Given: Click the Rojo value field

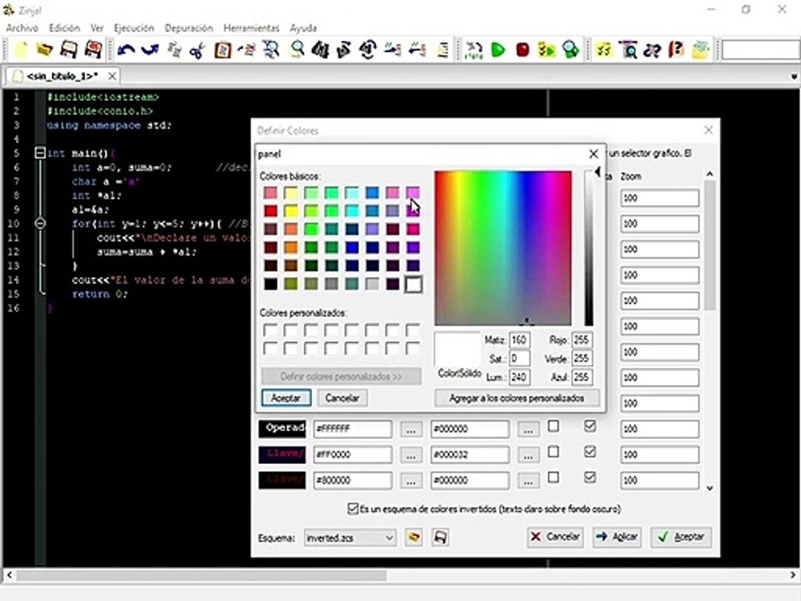Looking at the screenshot, I should tap(582, 340).
